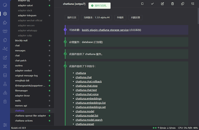Click the checklist icon at top right
This screenshot has width=199, height=130.
[x=193, y=4]
